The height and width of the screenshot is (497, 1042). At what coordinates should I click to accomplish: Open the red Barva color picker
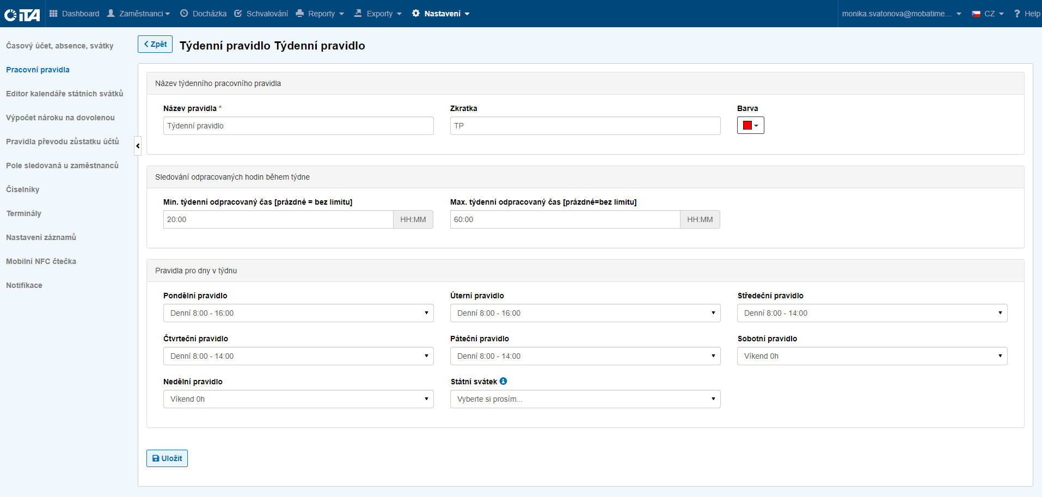750,125
